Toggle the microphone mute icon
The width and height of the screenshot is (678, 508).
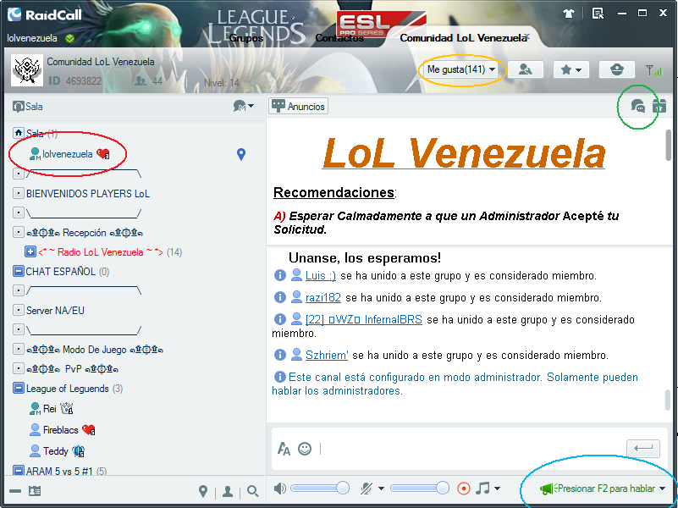click(x=367, y=489)
